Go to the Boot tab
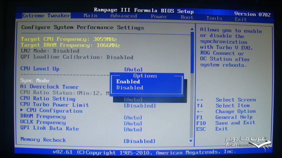 pos(187,18)
